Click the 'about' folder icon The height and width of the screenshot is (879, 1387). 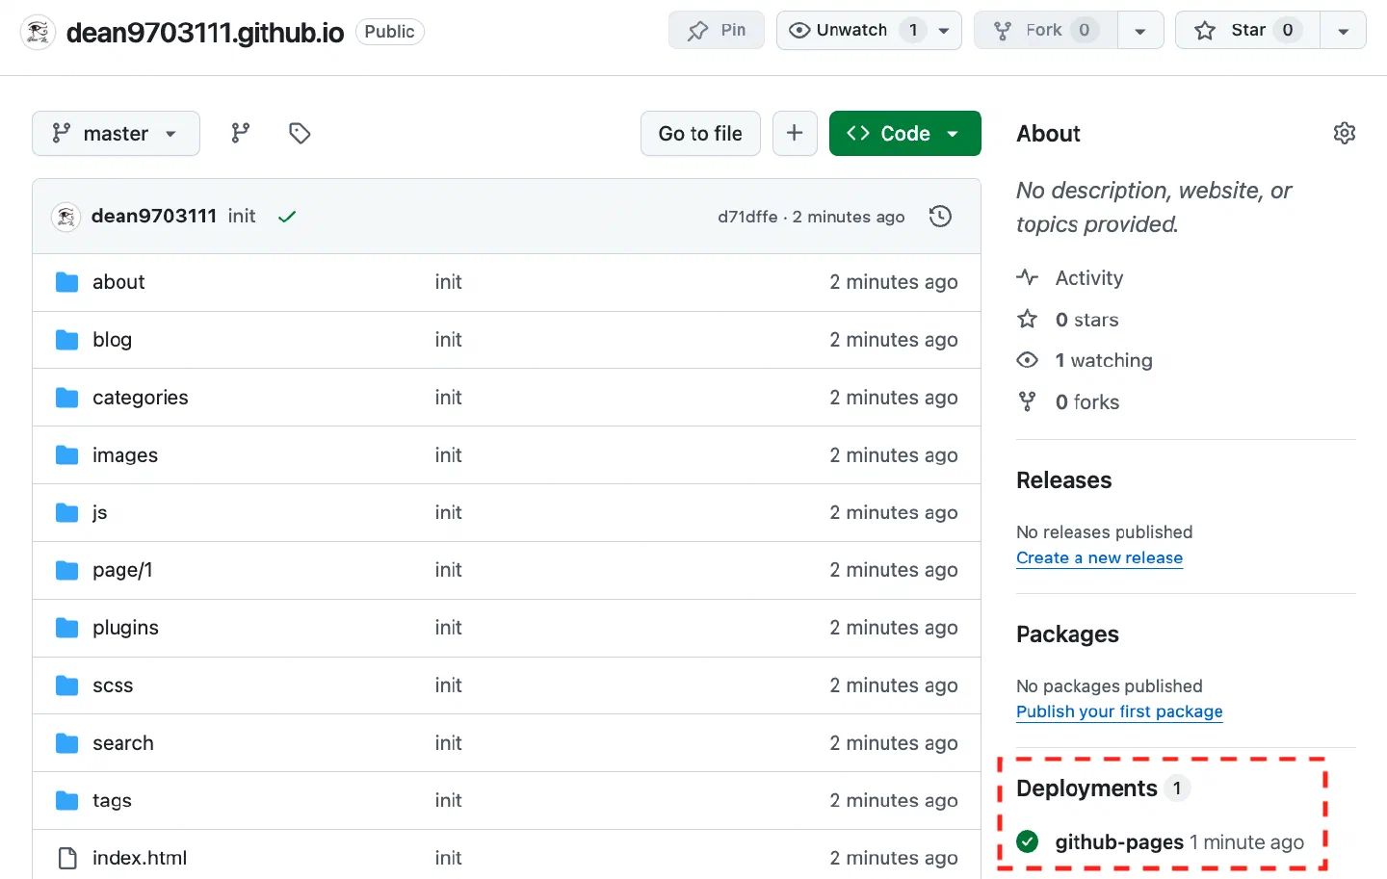66,282
